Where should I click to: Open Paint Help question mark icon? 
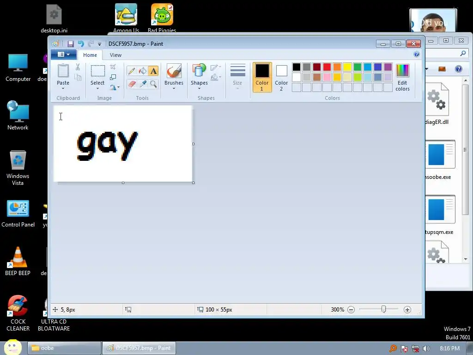[417, 55]
